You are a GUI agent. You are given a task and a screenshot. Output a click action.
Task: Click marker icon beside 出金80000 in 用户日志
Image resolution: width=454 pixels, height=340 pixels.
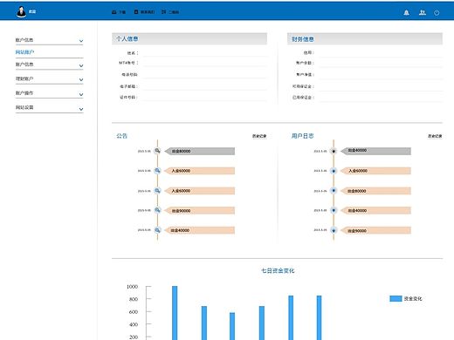(334, 191)
